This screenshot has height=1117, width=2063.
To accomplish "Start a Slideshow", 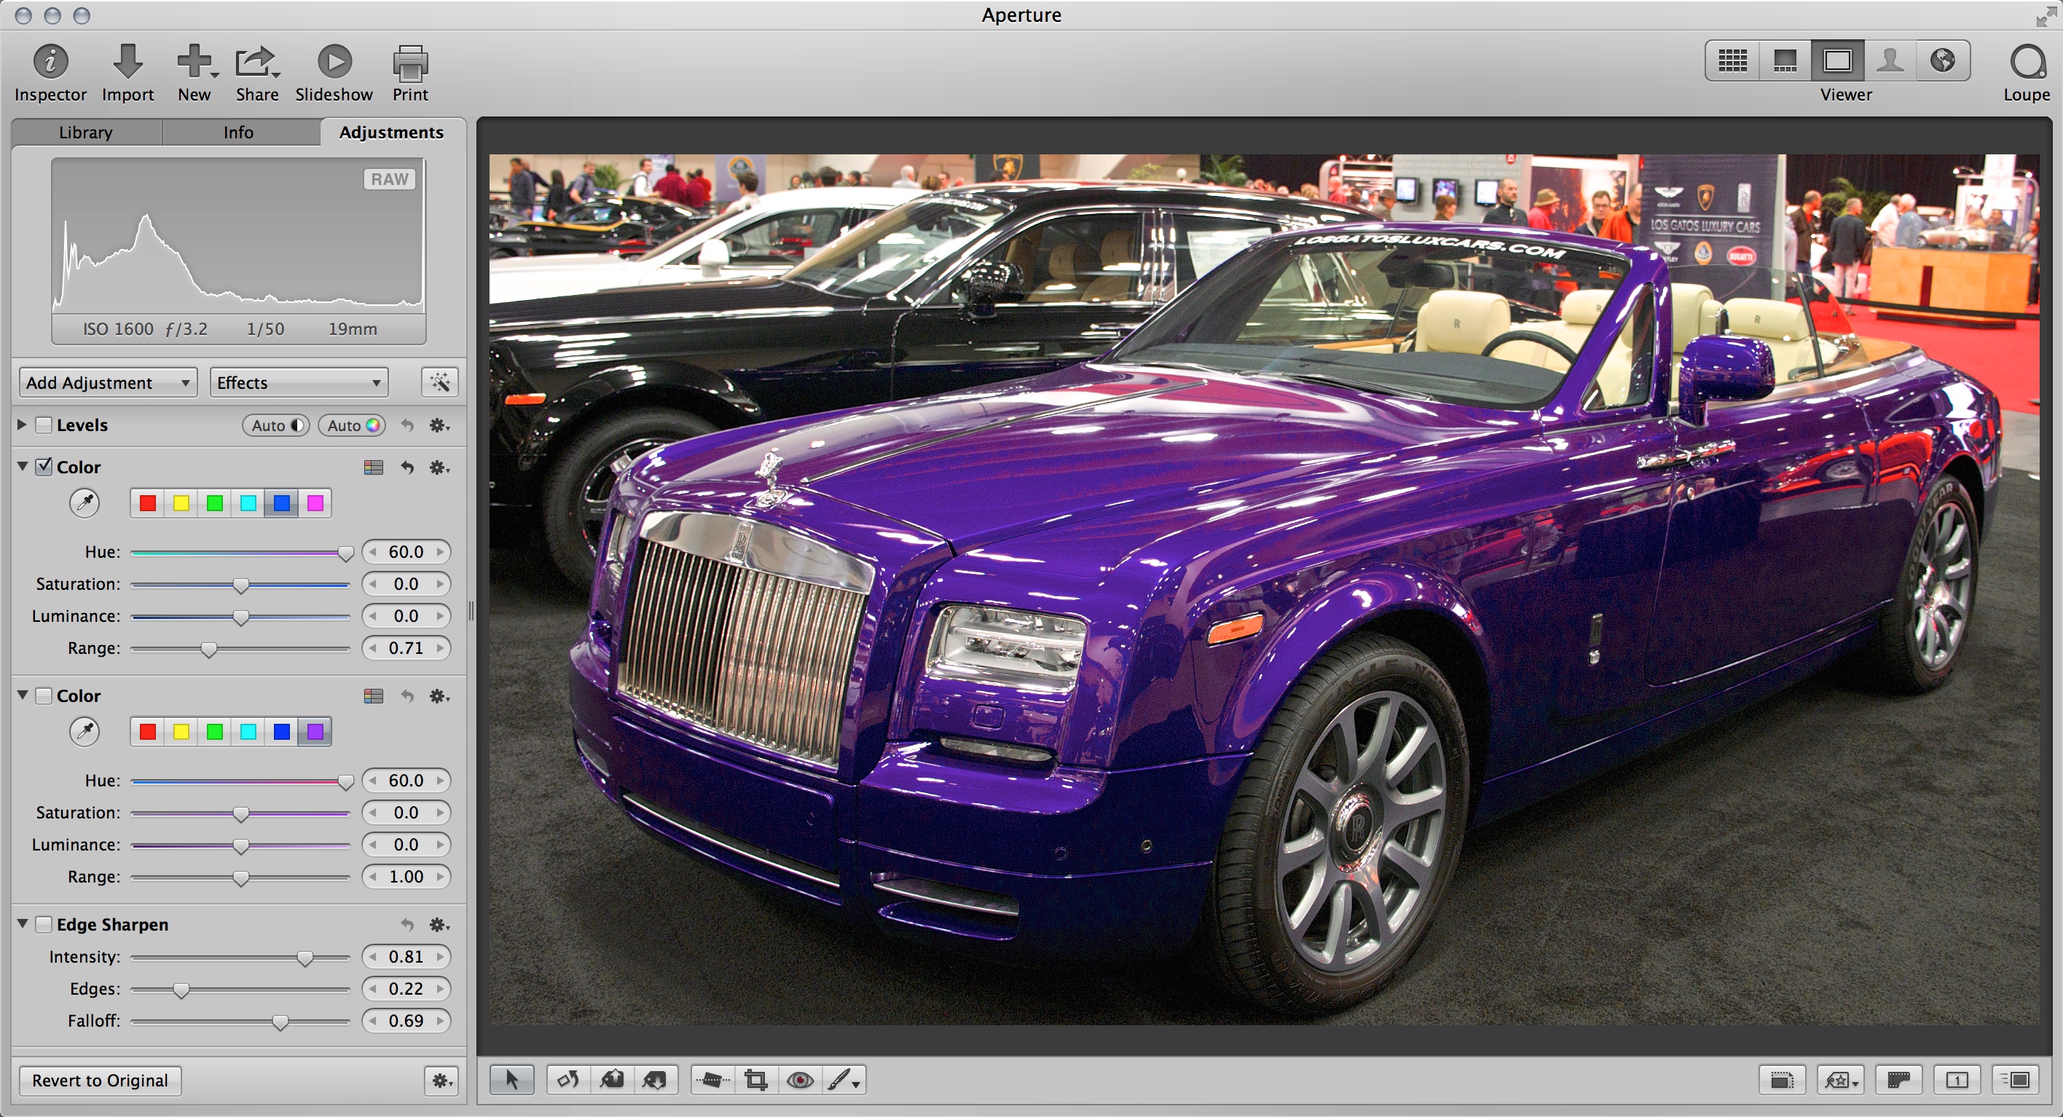I will 334,63.
